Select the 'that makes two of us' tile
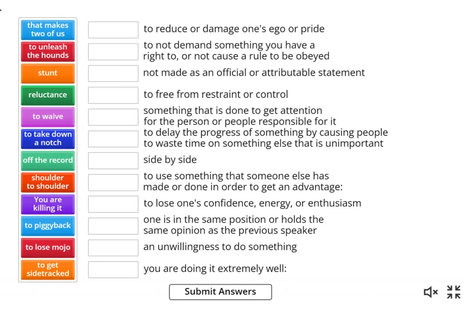The height and width of the screenshot is (310, 465). point(48,30)
